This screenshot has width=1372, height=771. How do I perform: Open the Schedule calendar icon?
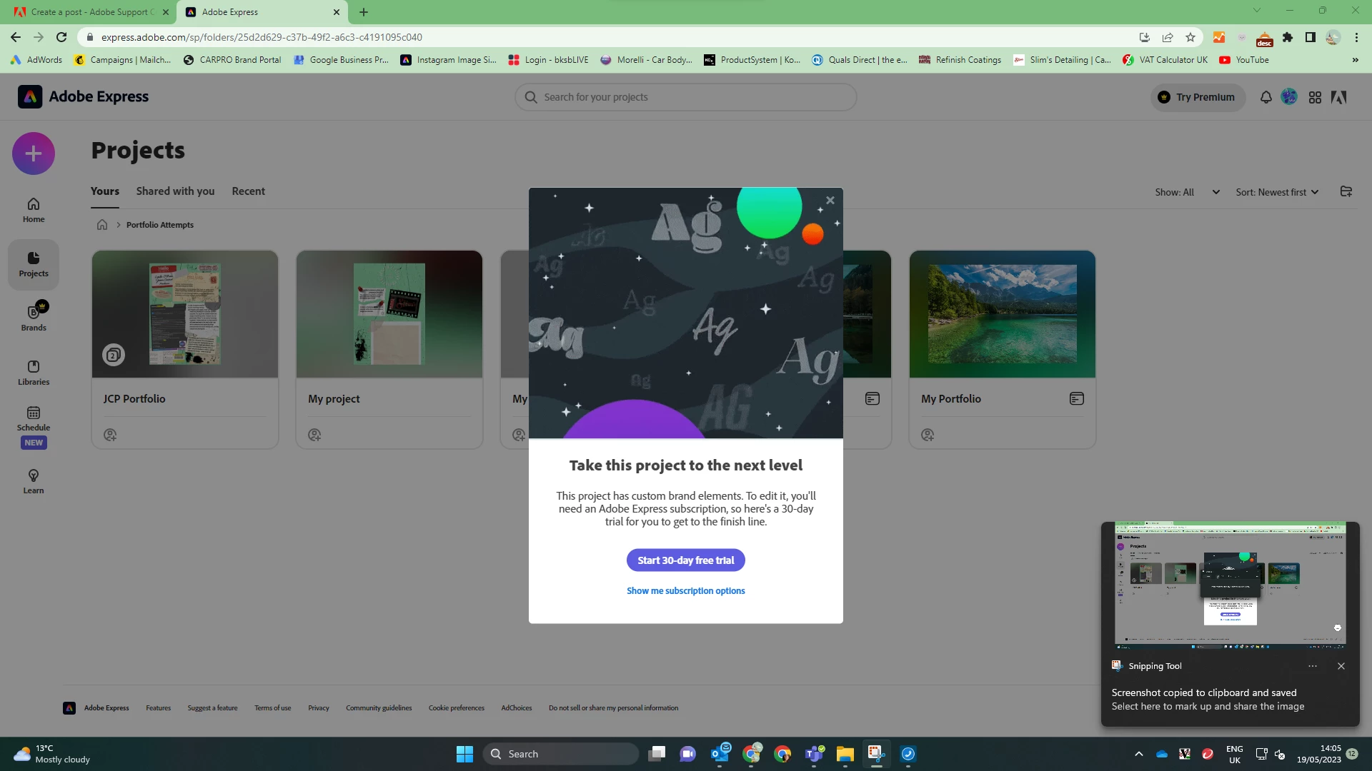34,413
